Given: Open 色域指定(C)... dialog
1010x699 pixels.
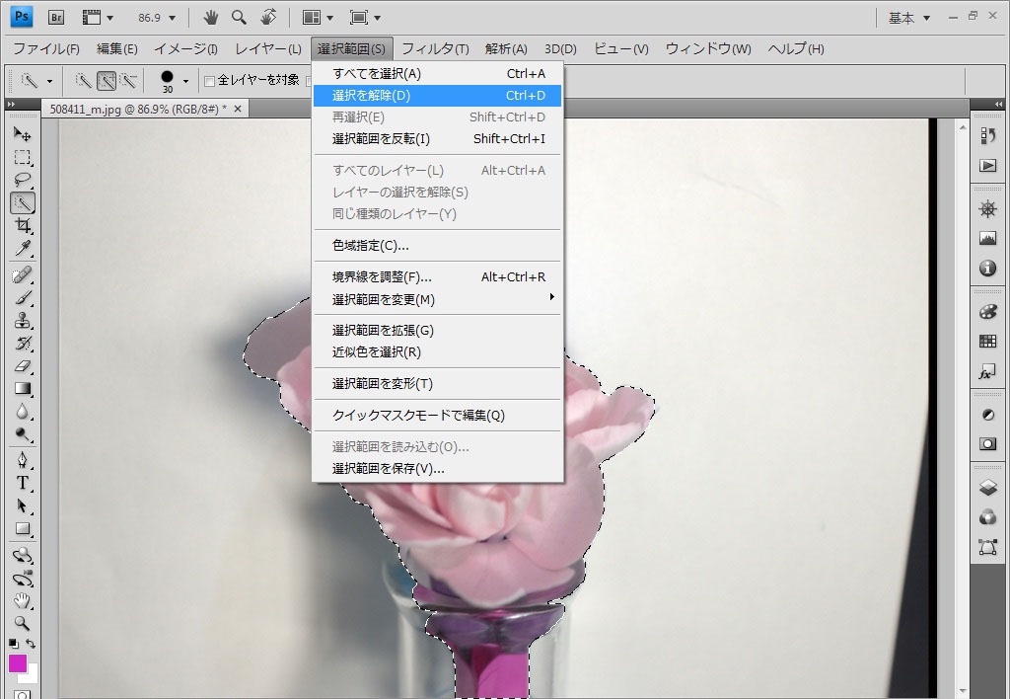Looking at the screenshot, I should coord(437,245).
